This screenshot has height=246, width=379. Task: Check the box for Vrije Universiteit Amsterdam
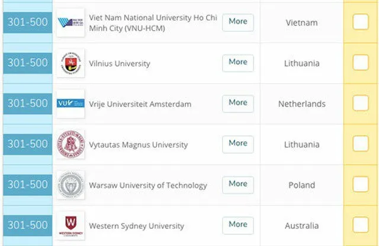[361, 103]
